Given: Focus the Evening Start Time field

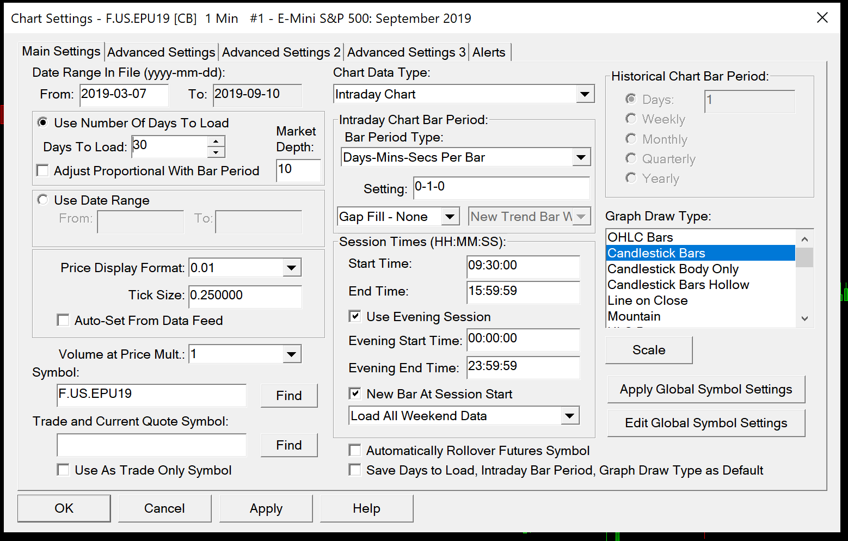Looking at the screenshot, I should tap(523, 340).
